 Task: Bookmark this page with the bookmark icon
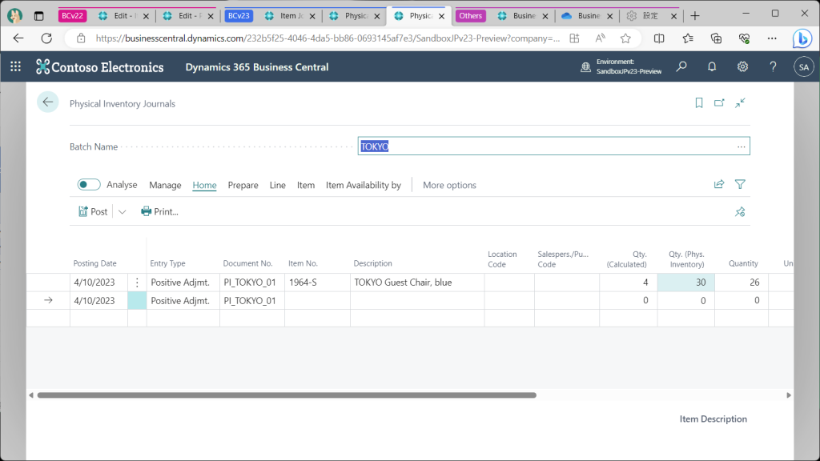(x=698, y=103)
